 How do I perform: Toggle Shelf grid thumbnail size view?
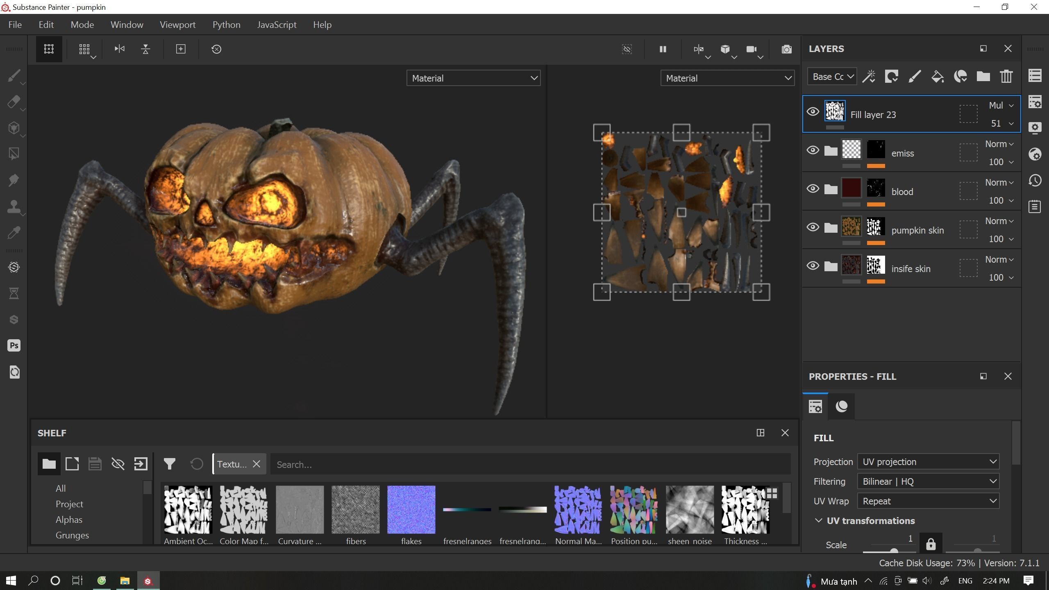coord(772,493)
